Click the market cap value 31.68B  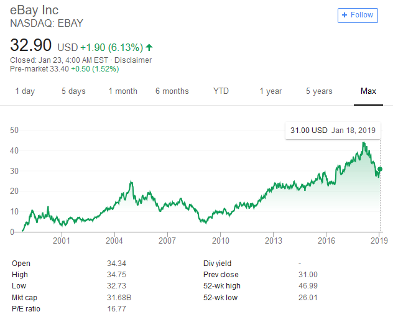tap(119, 298)
